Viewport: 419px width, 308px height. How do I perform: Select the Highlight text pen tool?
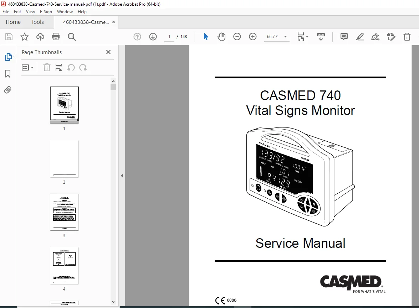[x=360, y=37]
